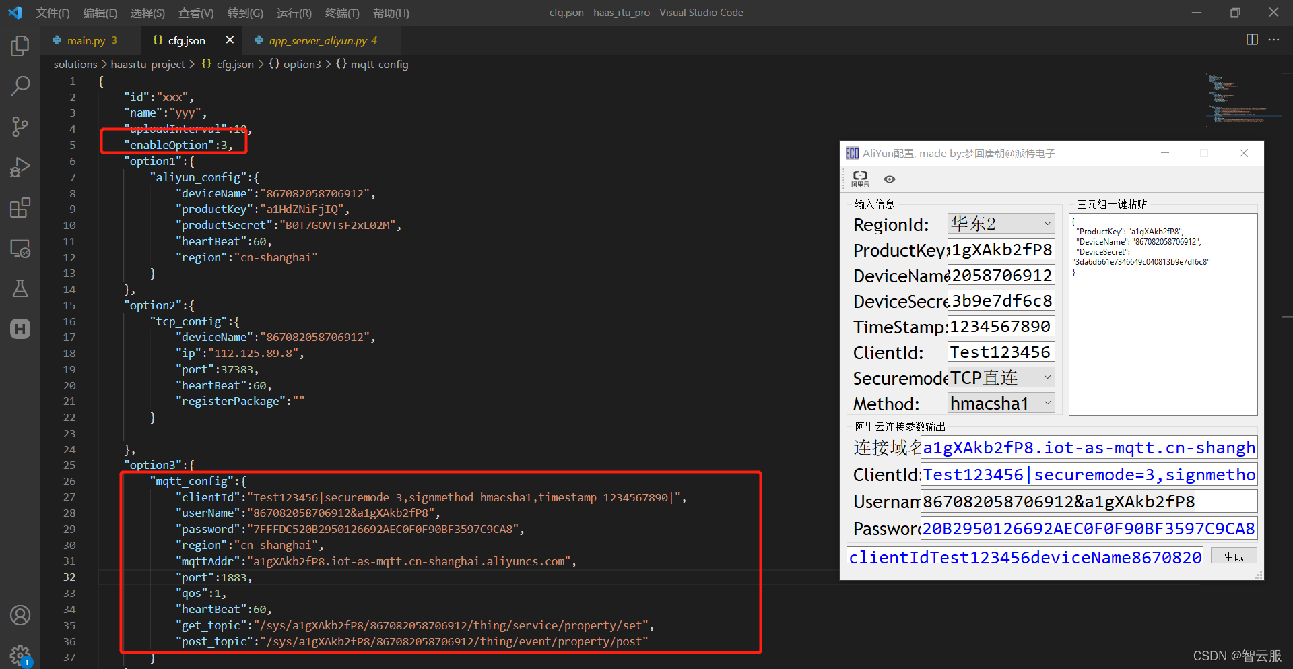The height and width of the screenshot is (669, 1293).
Task: Open the 终端(T) menu
Action: point(342,13)
